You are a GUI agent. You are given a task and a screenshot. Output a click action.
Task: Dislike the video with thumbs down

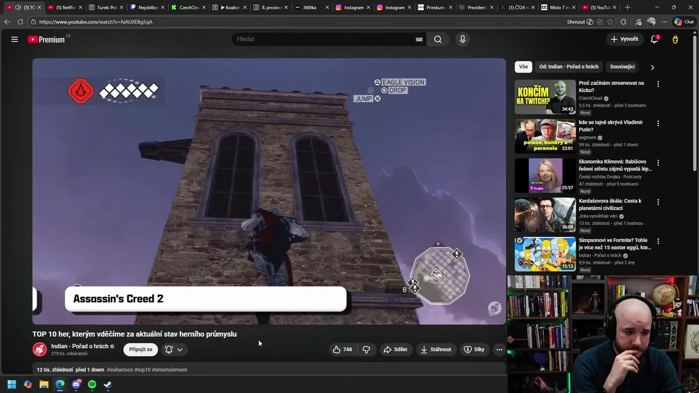pyautogui.click(x=366, y=349)
